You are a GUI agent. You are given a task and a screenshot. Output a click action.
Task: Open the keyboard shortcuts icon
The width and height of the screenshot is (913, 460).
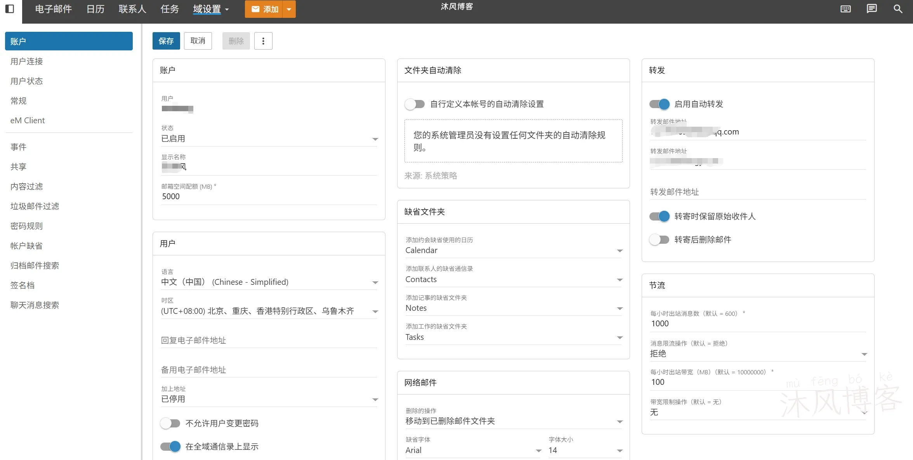click(845, 9)
